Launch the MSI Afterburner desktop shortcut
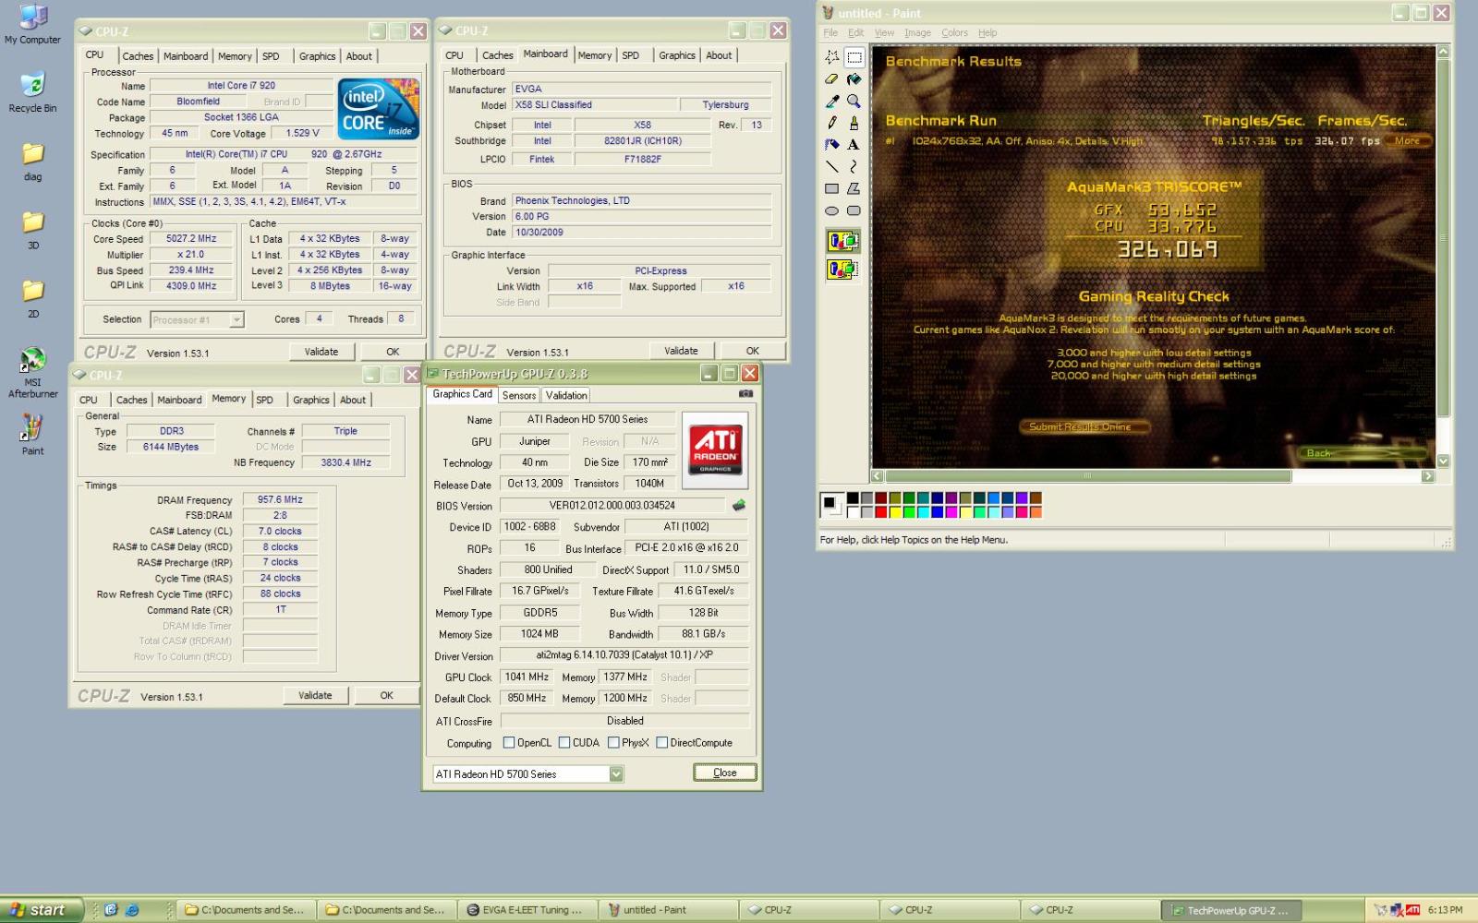Screen dimensions: 1478x923 32,374
